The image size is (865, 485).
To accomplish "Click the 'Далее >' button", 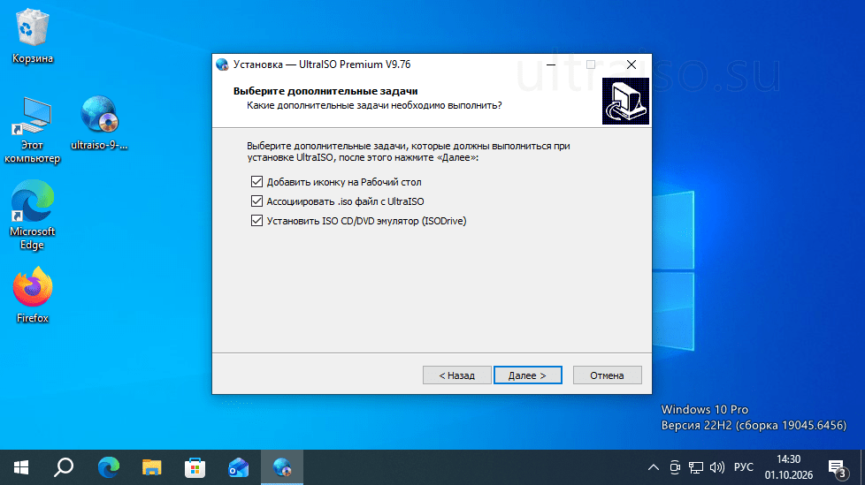I will click(527, 375).
